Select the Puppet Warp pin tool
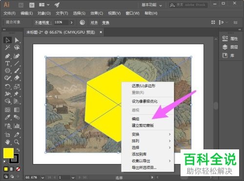Viewport: 244px width, 181px height. coord(17,94)
